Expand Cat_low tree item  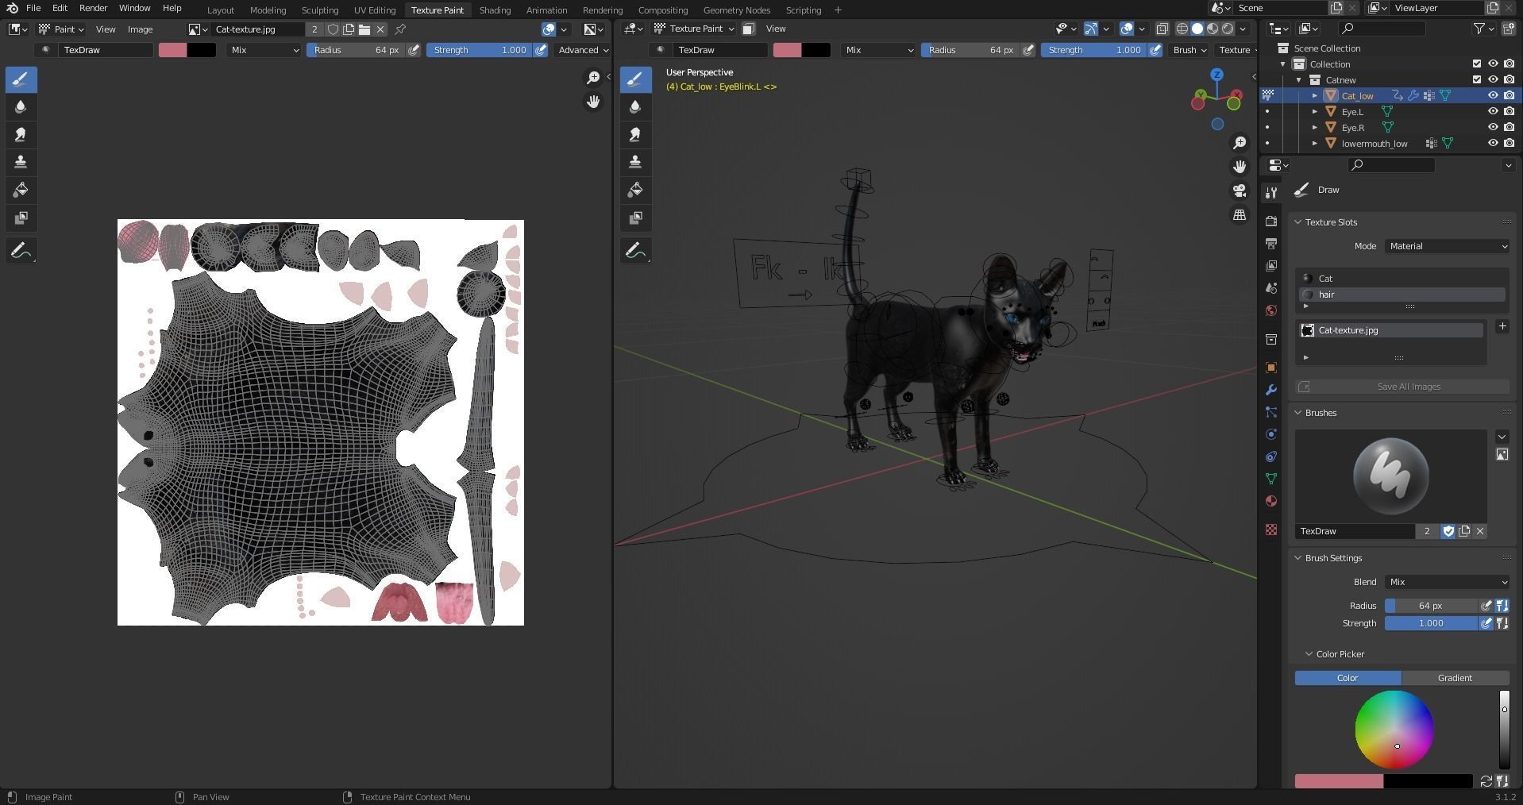[1315, 95]
